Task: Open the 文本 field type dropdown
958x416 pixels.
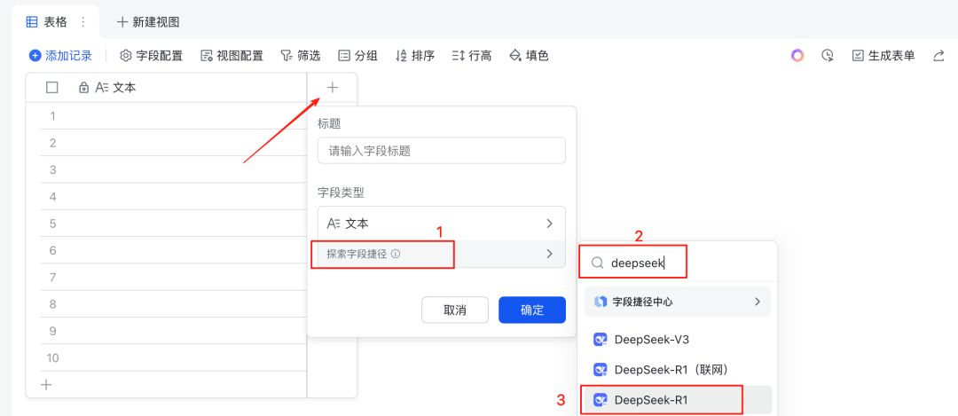Action: coord(442,224)
